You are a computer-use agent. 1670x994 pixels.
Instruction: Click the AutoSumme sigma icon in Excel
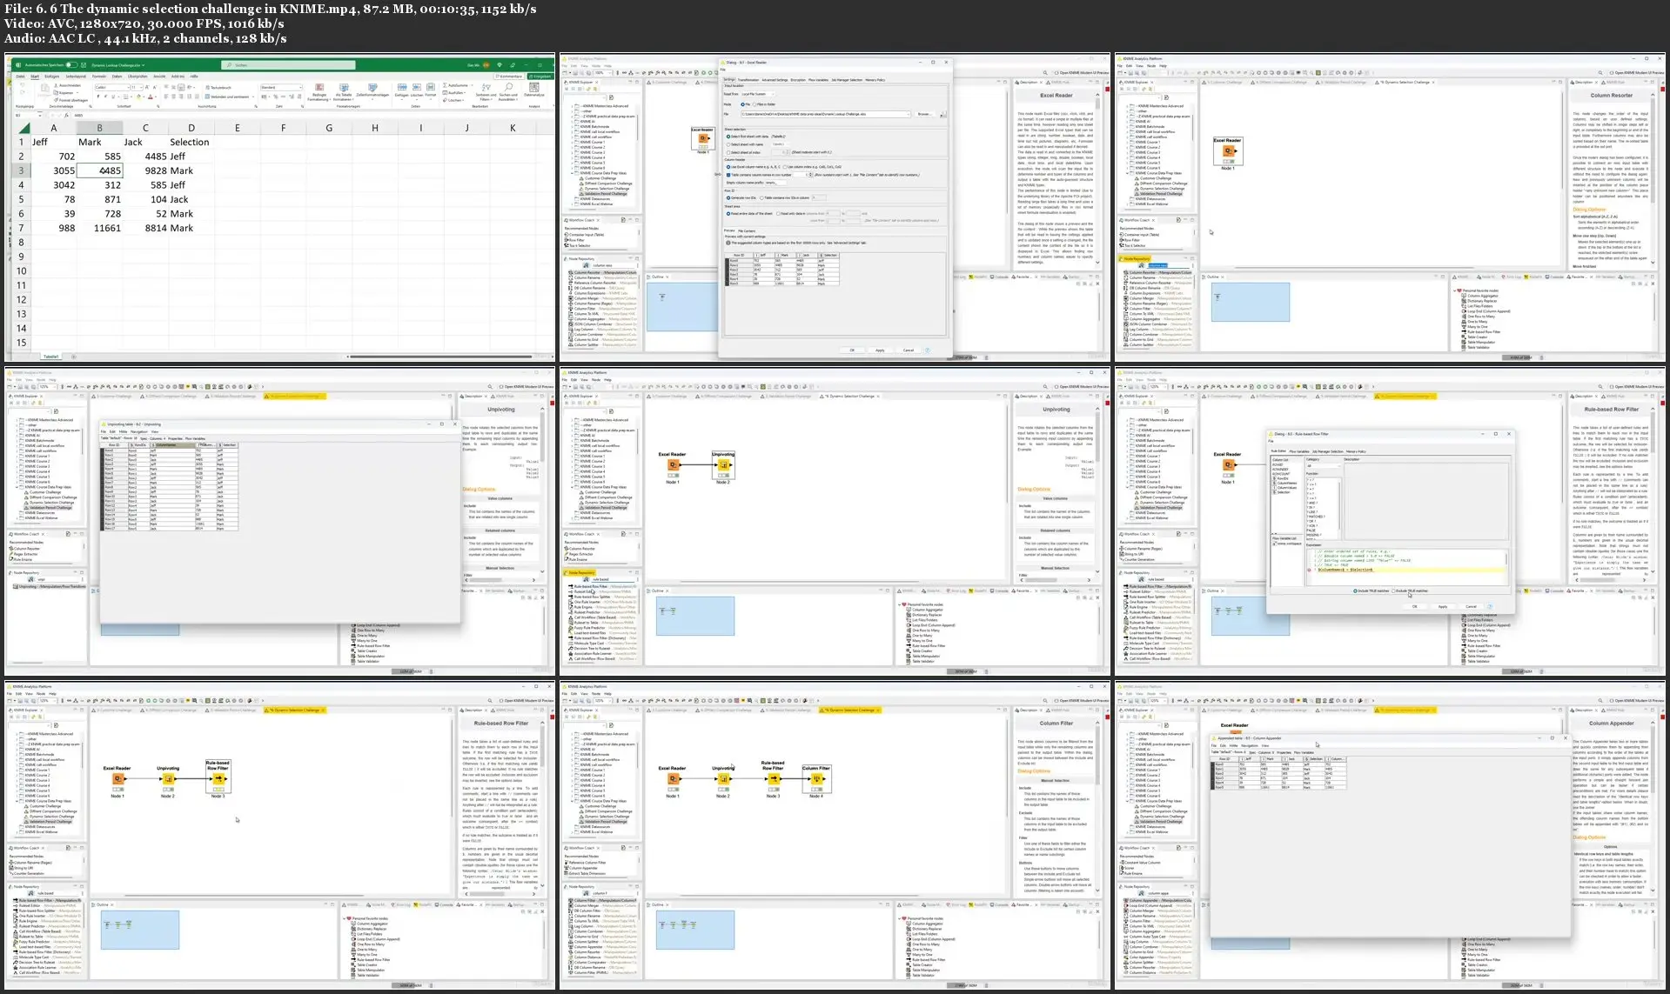(444, 85)
